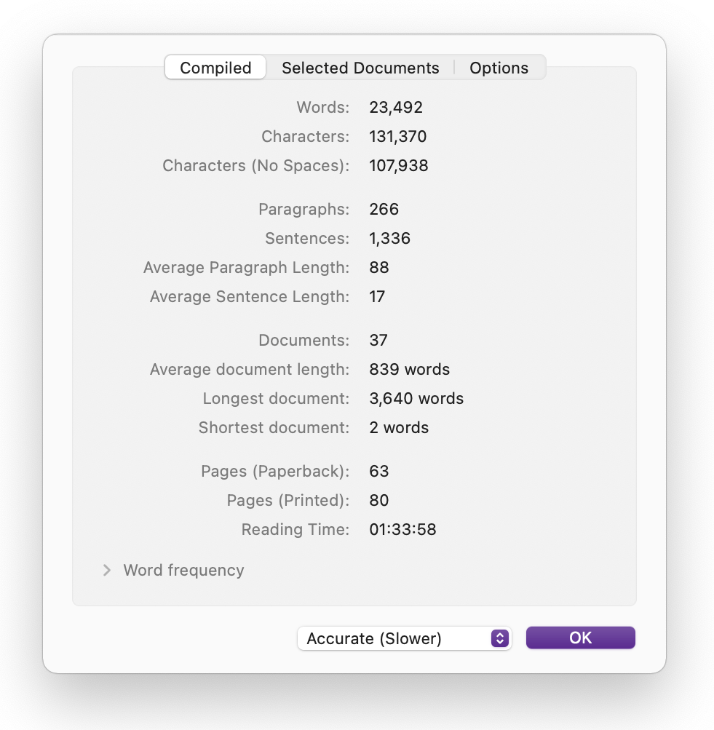Click the shortest document value 2 words
Image resolution: width=714 pixels, height=730 pixels.
pyautogui.click(x=399, y=428)
